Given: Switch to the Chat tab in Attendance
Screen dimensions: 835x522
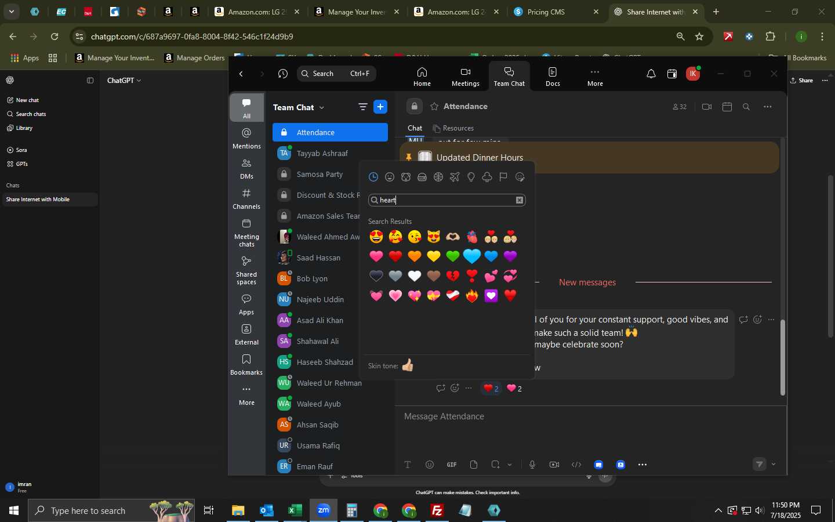Looking at the screenshot, I should [x=415, y=128].
